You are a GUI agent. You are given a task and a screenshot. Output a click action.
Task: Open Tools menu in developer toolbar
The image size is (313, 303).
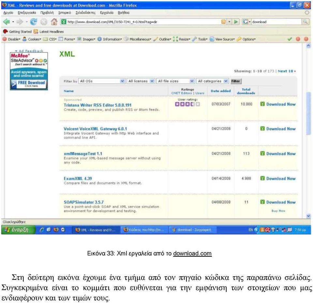click(200, 39)
